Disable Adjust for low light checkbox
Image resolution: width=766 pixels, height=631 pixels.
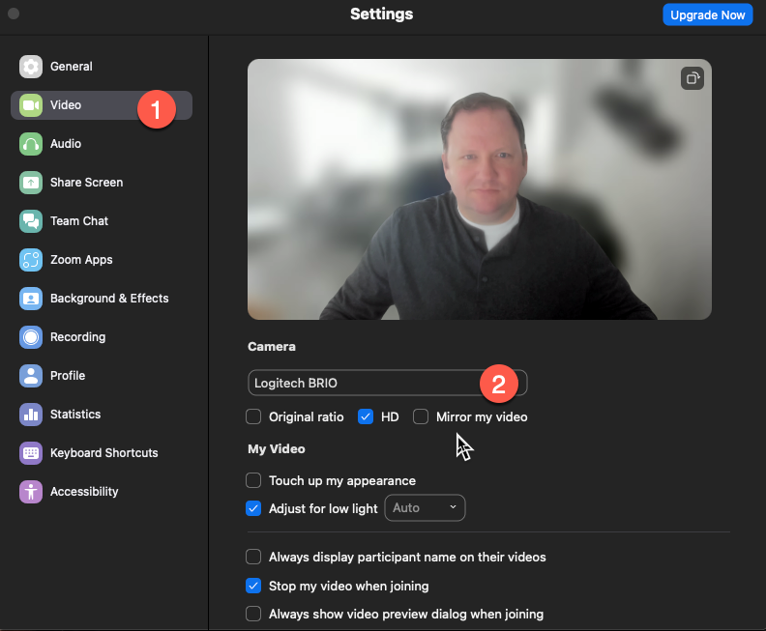253,508
